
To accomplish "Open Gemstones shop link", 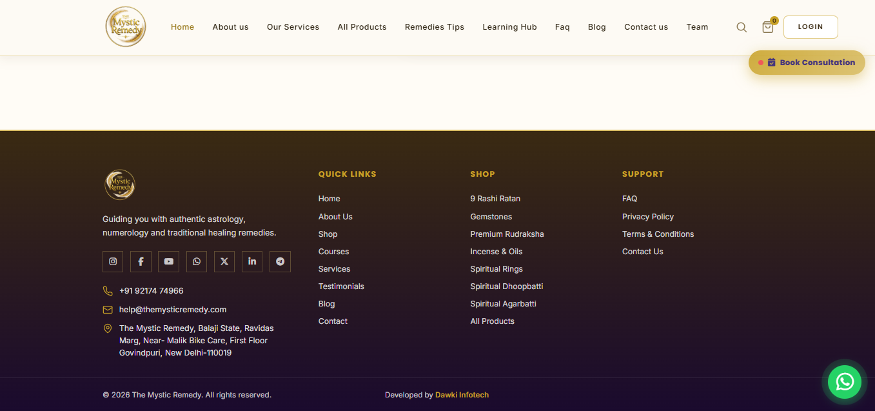I will (491, 217).
